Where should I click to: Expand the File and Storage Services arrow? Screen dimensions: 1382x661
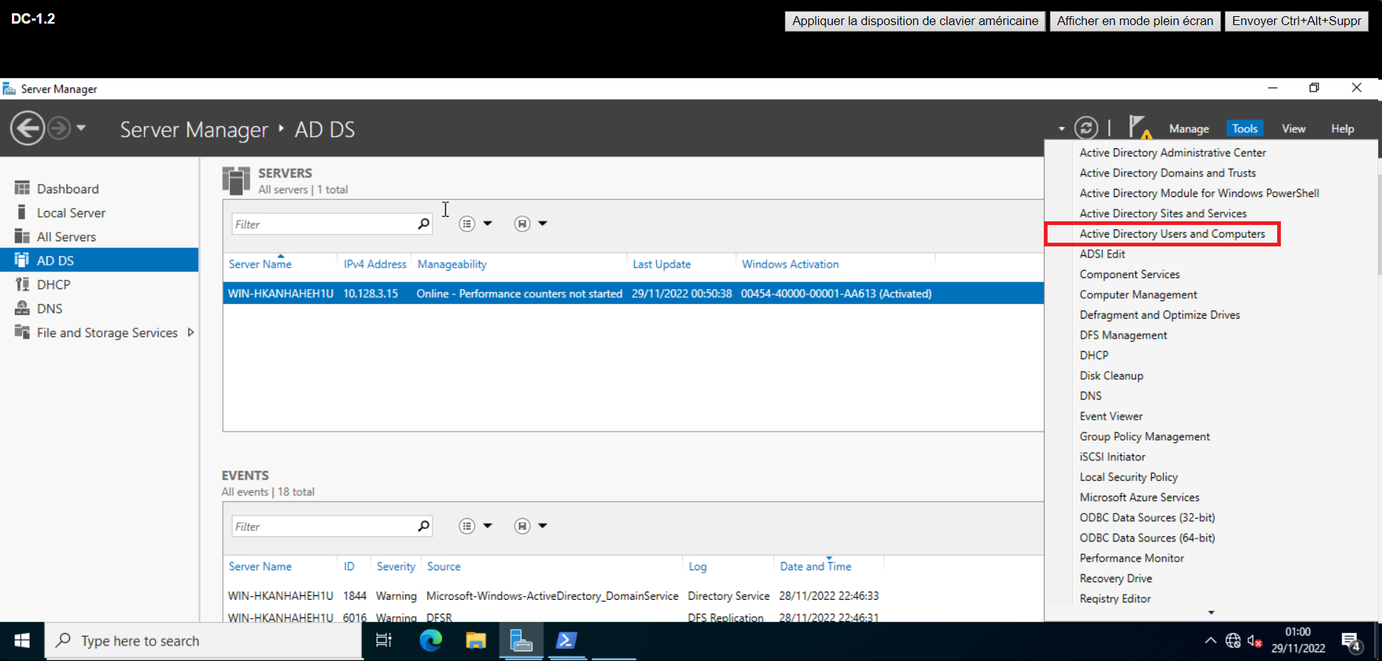pos(190,333)
